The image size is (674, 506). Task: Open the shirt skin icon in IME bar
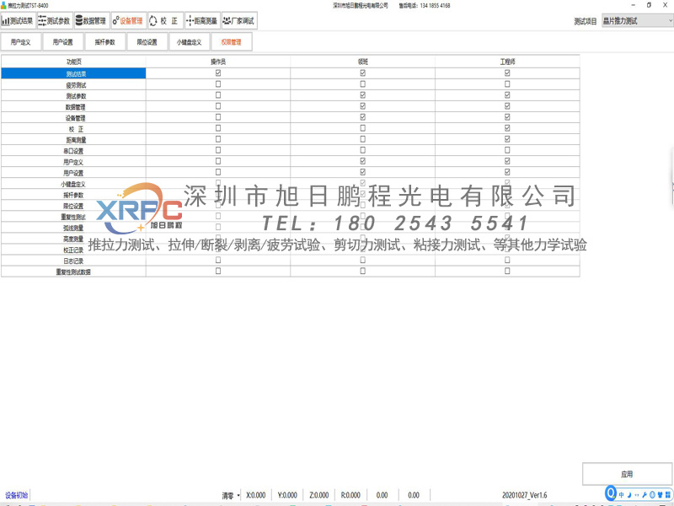click(660, 495)
